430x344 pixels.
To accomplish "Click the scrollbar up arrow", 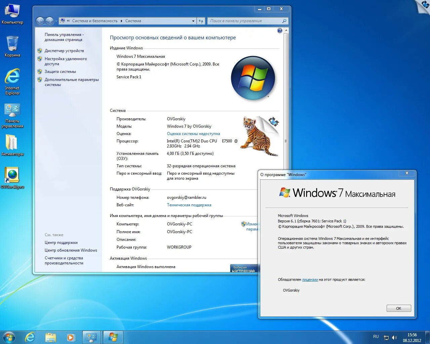I will pyautogui.click(x=286, y=30).
